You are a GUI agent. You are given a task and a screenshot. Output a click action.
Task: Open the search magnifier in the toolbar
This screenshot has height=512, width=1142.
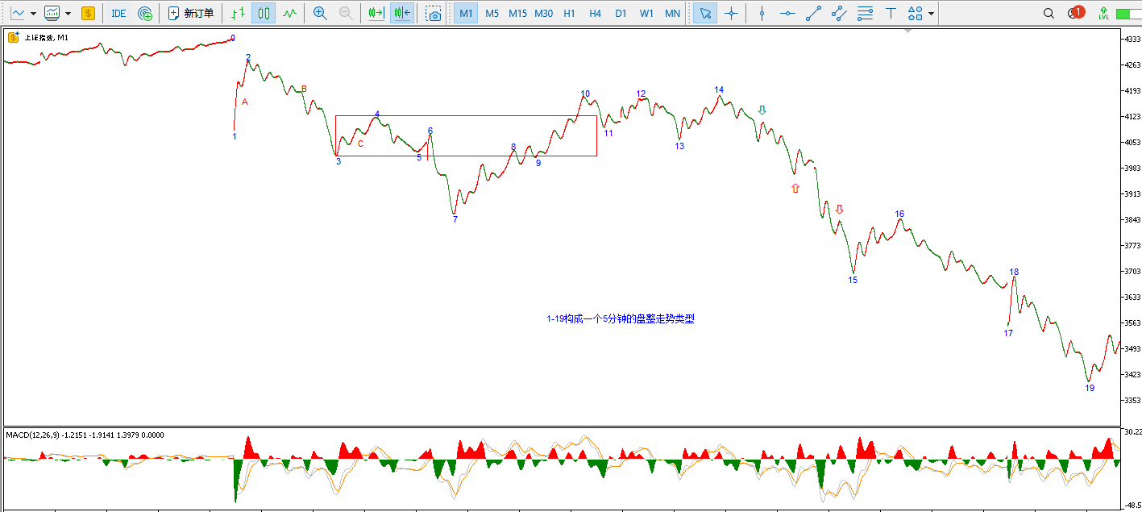click(1049, 13)
